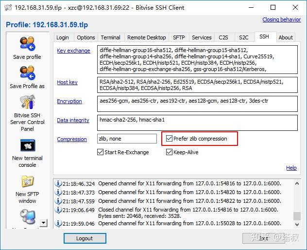Select log line 'Bytes sent: 20468, received: 3528.'
Viewport: 307px width, 250px height.
[x=139, y=216]
